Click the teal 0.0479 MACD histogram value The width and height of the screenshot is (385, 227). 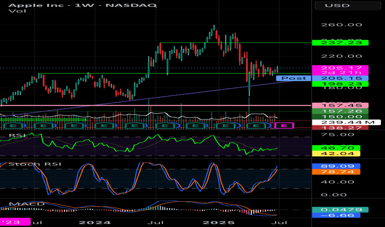click(x=340, y=210)
